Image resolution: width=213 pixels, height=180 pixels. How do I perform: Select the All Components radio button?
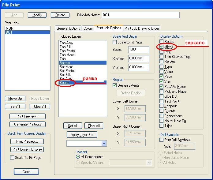pos(78,156)
